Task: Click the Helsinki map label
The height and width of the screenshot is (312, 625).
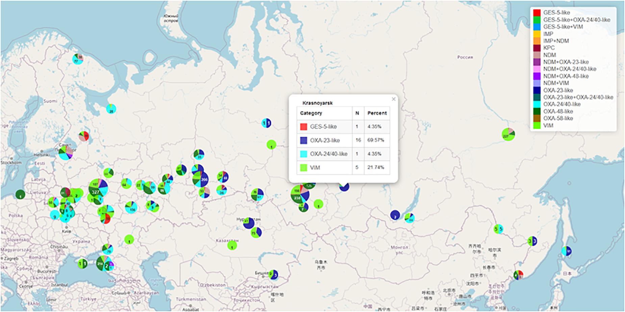Action: [41, 155]
